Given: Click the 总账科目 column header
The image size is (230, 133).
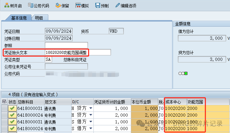Looking at the screenshot, I should 30,102.
